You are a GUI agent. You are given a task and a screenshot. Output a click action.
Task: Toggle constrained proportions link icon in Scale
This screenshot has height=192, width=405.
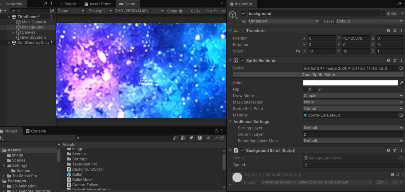point(298,51)
